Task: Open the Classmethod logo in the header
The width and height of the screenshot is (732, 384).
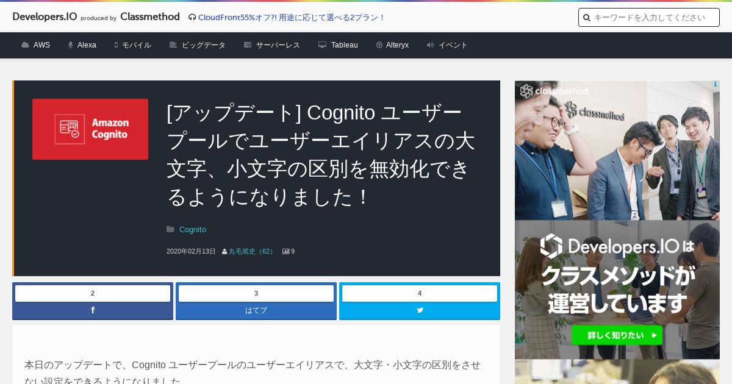Action: click(x=150, y=17)
